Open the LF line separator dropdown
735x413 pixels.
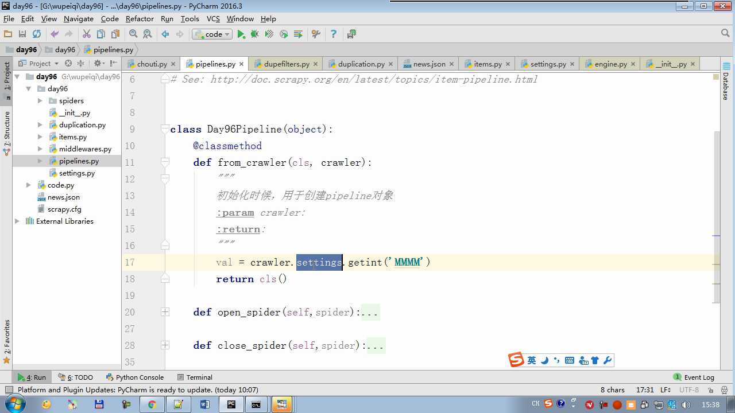point(666,390)
